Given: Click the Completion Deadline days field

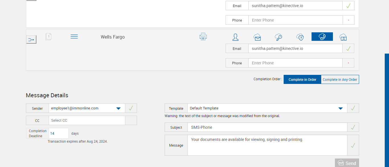Looking at the screenshot, I should coord(59,133).
